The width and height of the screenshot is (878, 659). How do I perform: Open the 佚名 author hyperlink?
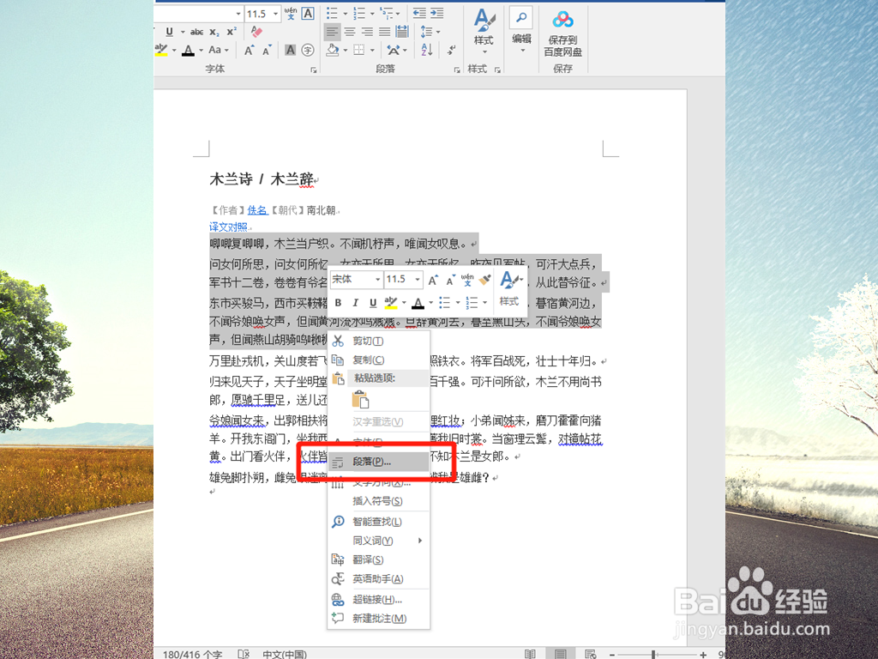pyautogui.click(x=257, y=210)
